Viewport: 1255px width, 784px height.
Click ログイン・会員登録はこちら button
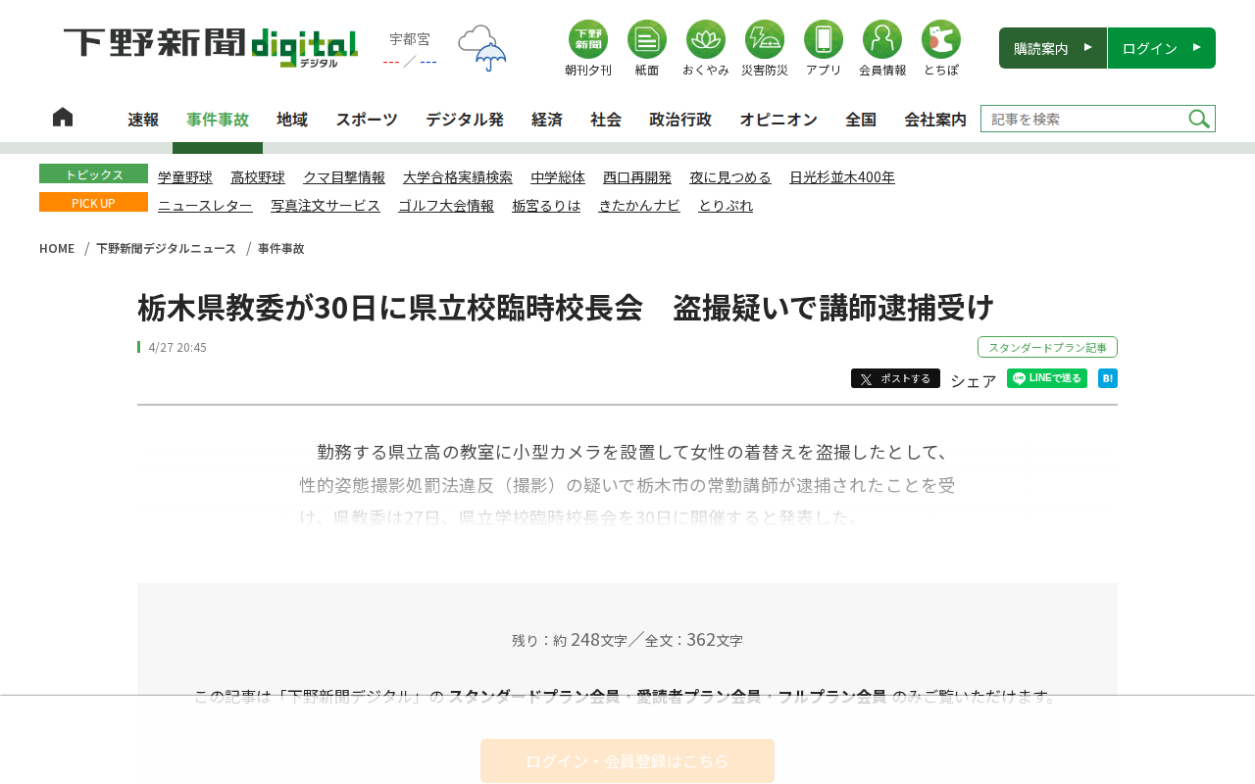click(x=627, y=760)
